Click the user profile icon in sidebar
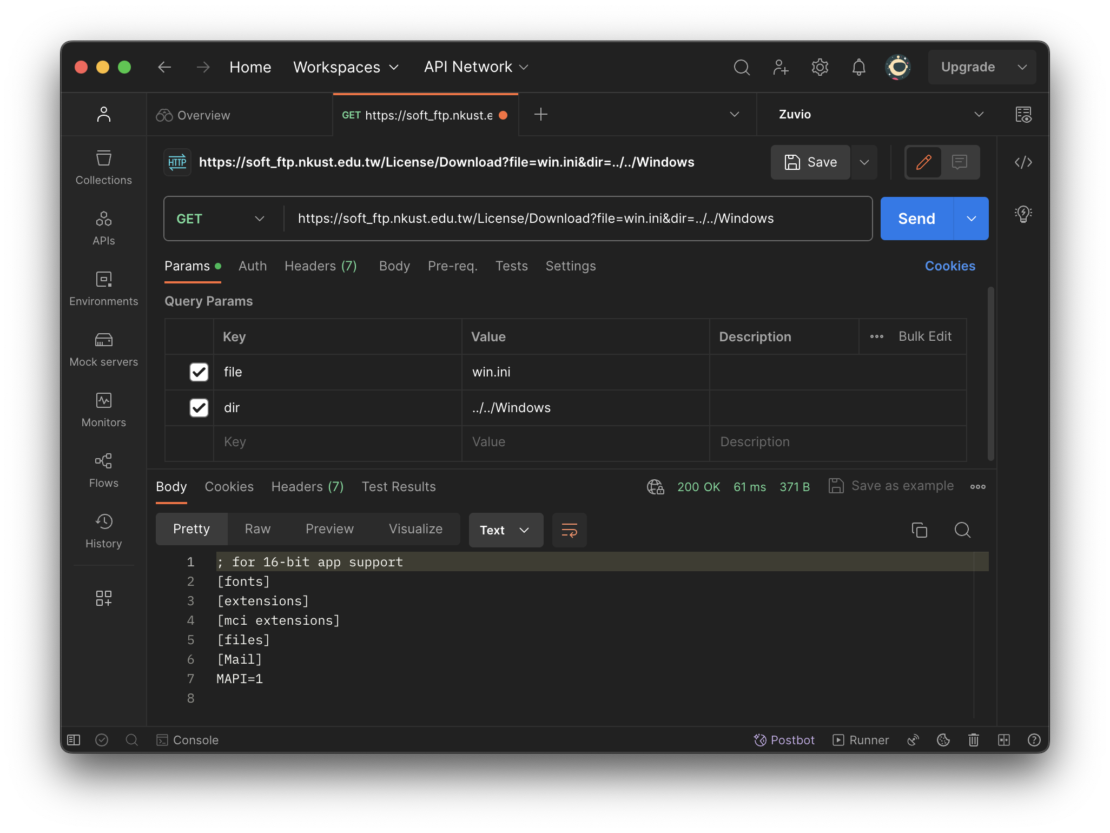Screen dimensions: 1110x833 103,114
